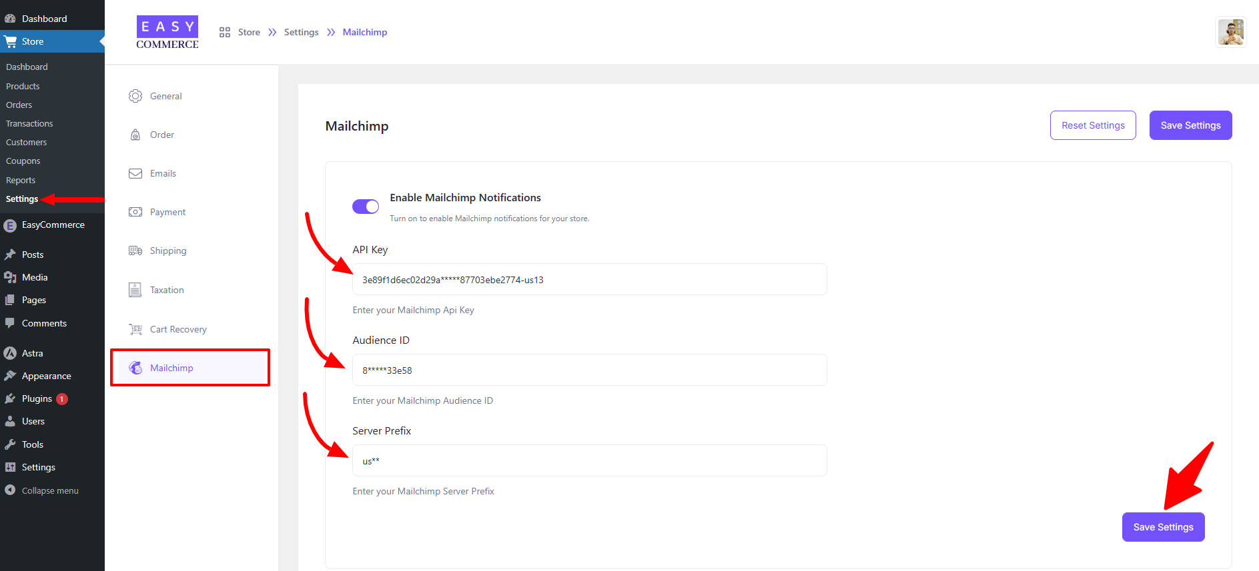Screen dimensions: 1259x571
Task: Focus the Audience ID input field
Action: 590,370
